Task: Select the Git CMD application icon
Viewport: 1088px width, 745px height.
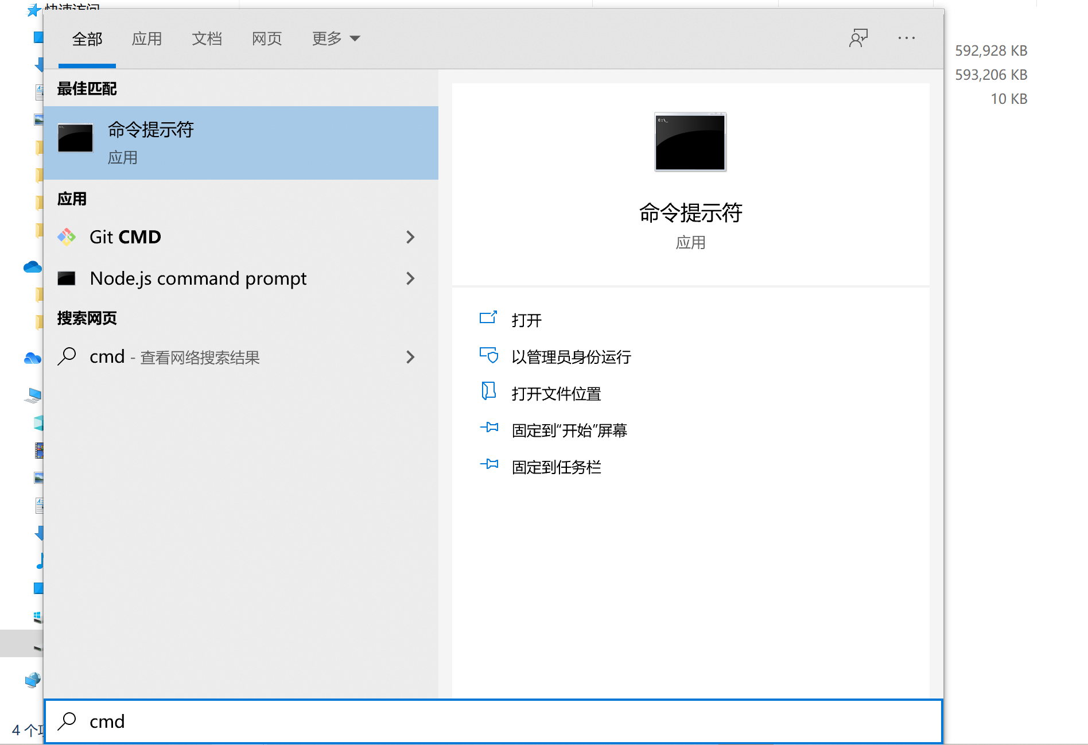Action: coord(67,237)
